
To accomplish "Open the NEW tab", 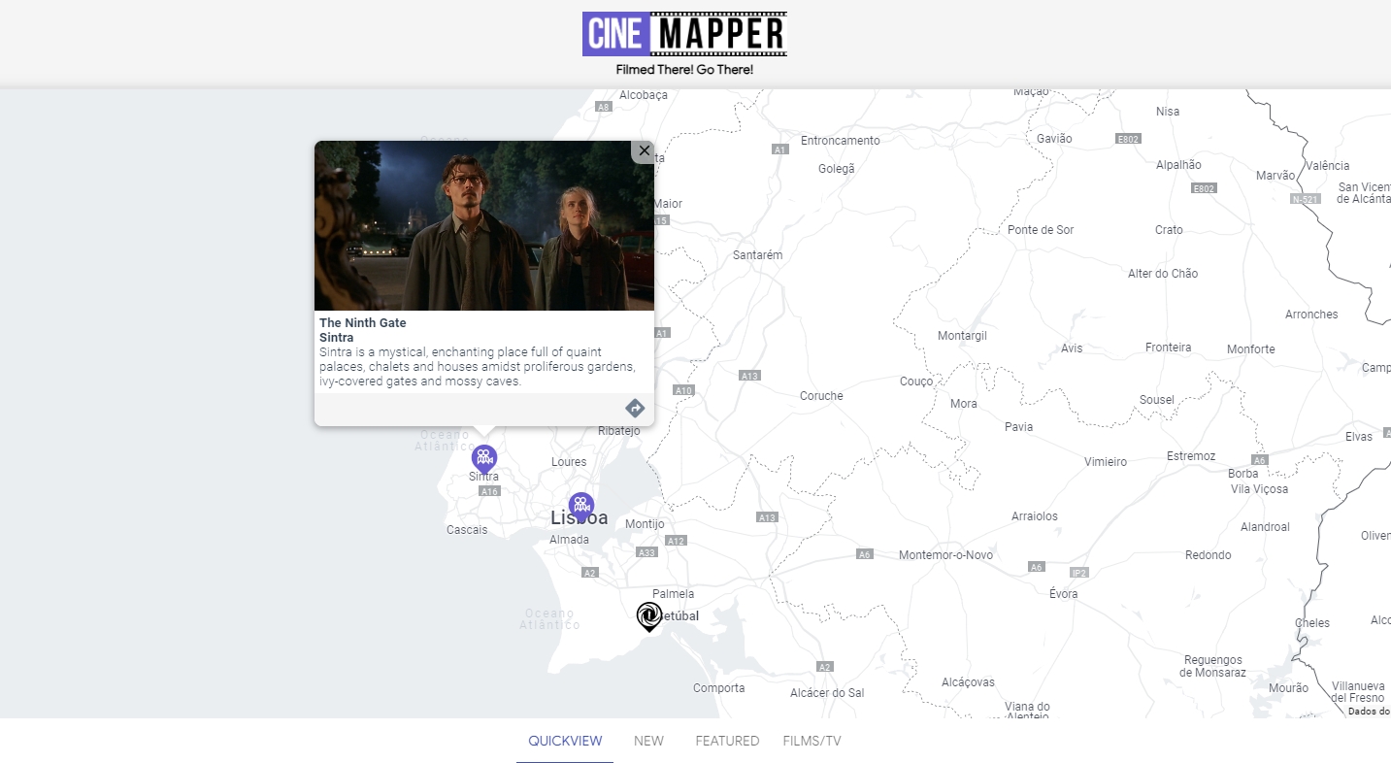I will click(648, 741).
